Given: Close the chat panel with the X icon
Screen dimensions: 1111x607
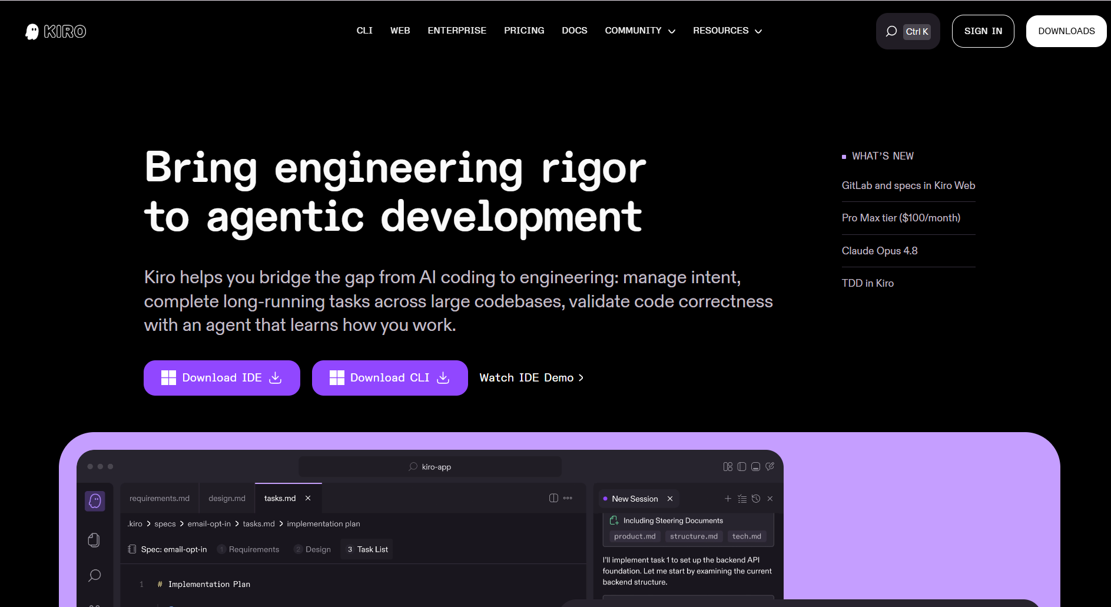Looking at the screenshot, I should tap(770, 499).
